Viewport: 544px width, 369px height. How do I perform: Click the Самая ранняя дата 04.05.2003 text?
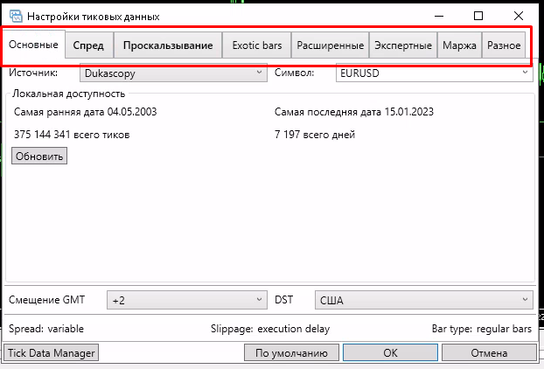point(86,112)
